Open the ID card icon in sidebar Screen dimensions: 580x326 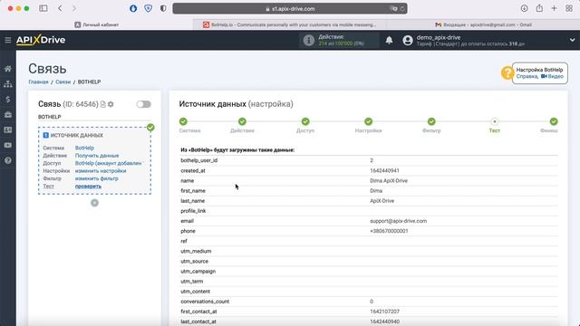tap(8, 129)
